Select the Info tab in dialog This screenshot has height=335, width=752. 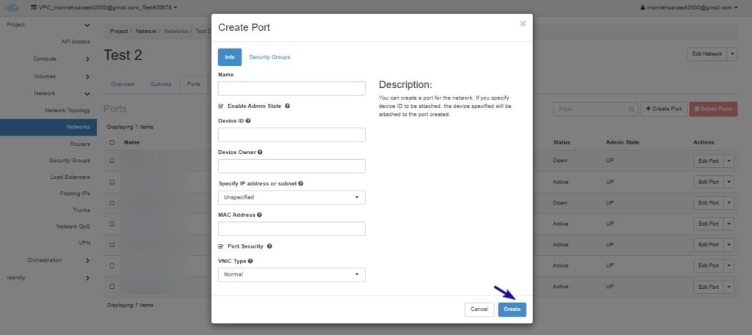[x=230, y=57]
